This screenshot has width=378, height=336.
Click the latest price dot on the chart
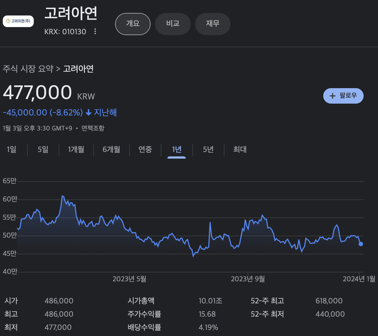(x=361, y=244)
